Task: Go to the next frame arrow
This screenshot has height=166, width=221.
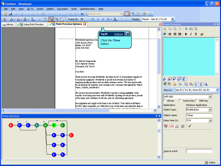Action: [x=103, y=19]
